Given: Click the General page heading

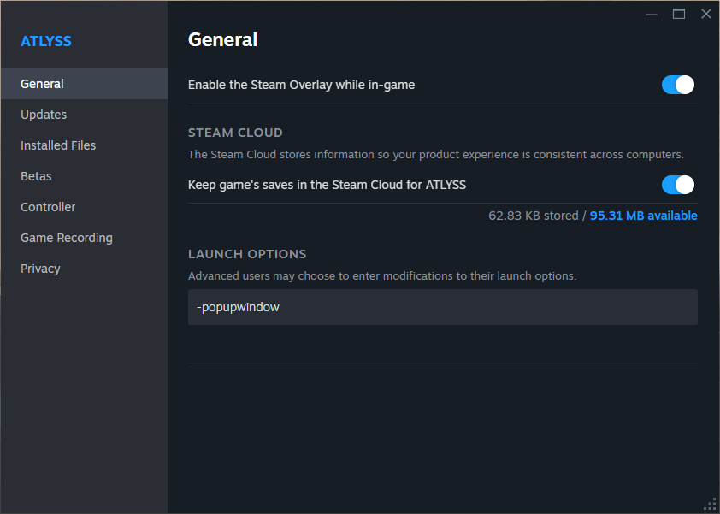Looking at the screenshot, I should coord(222,39).
